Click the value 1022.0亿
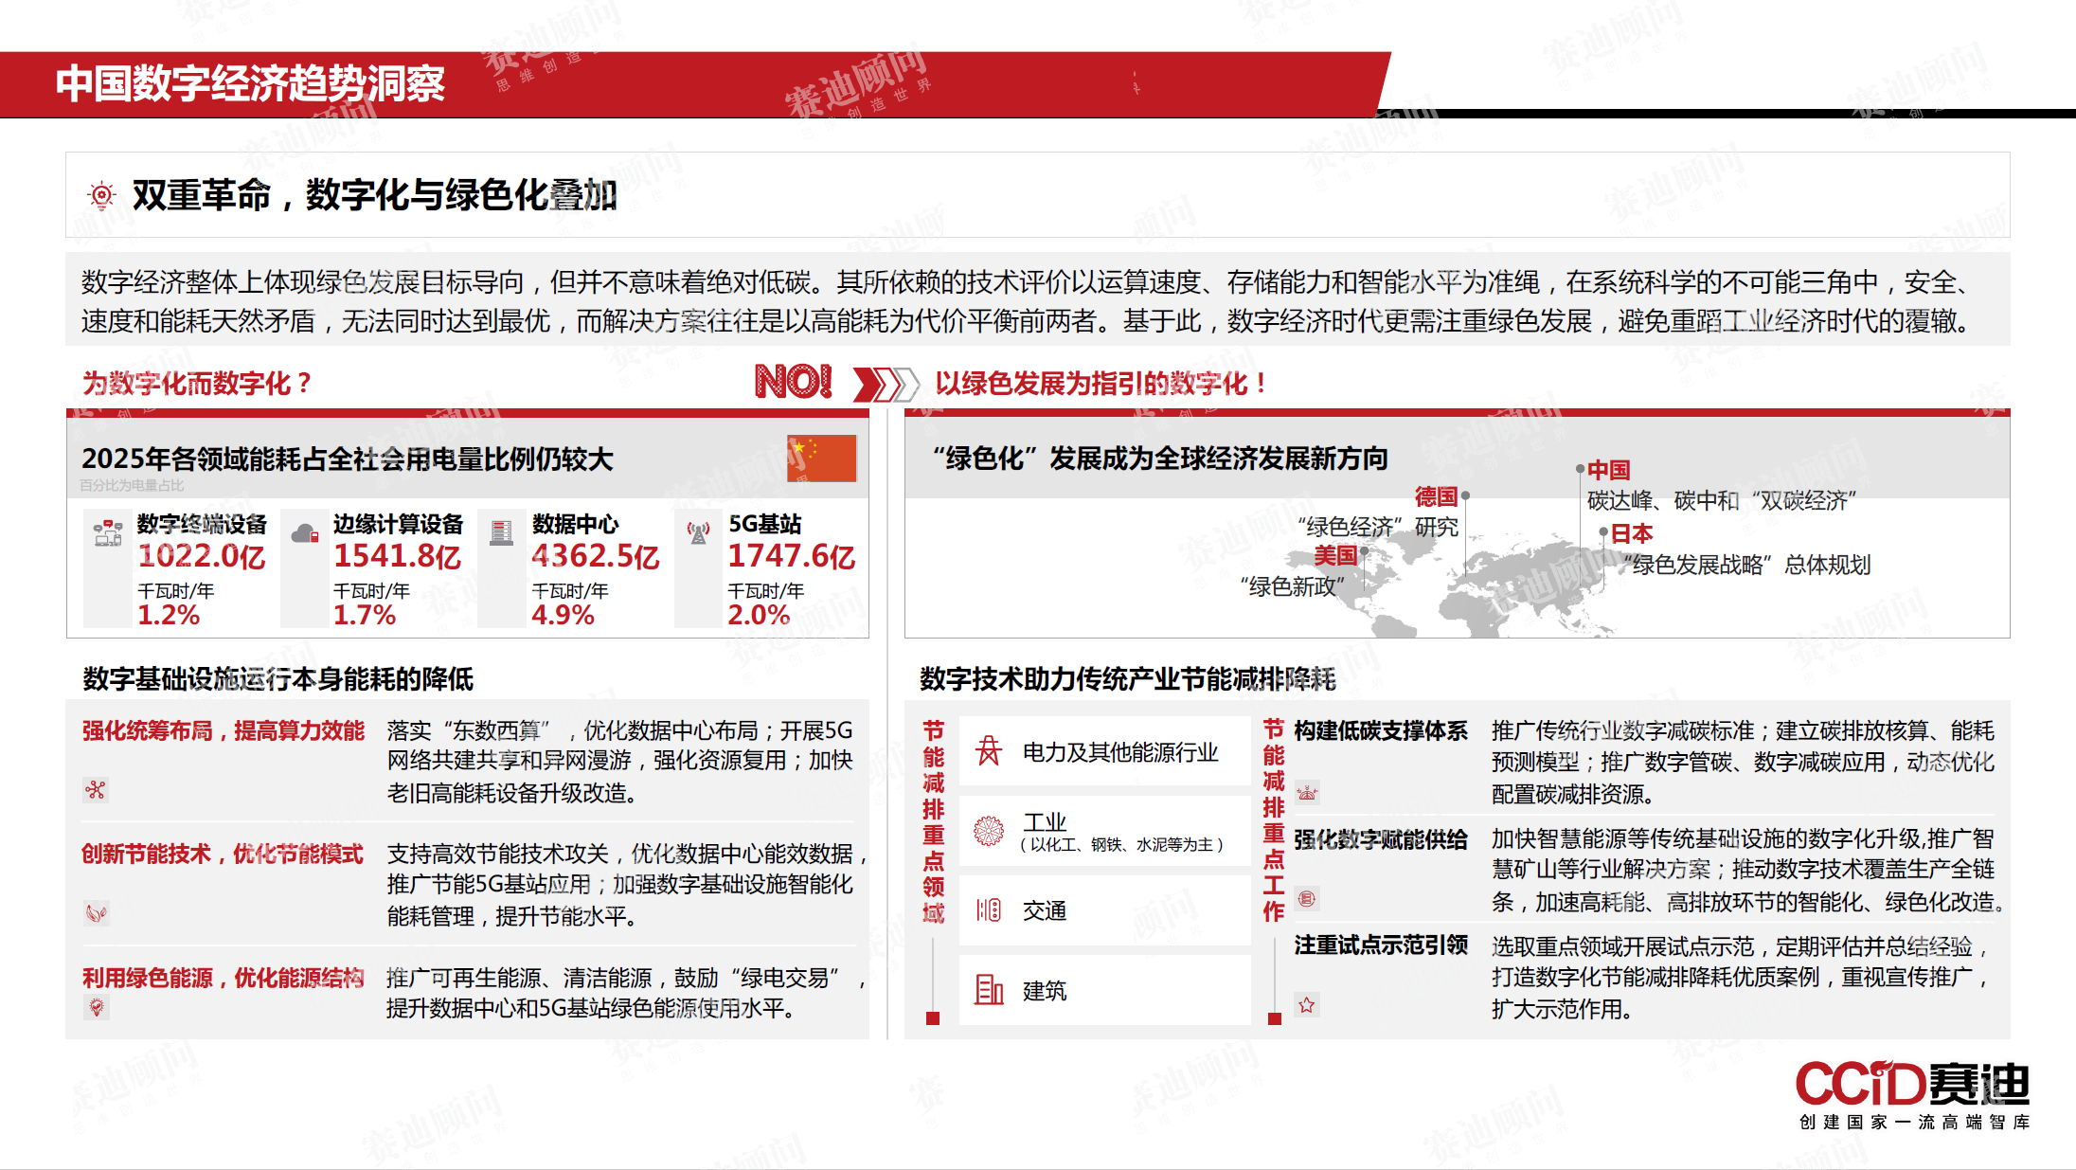 click(202, 556)
